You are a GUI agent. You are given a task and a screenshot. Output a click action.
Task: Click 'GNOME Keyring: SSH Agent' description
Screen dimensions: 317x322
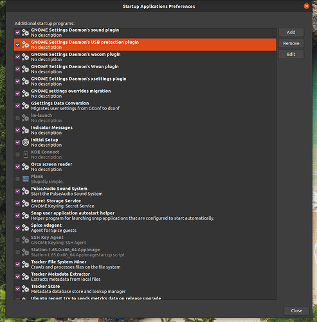59,243
